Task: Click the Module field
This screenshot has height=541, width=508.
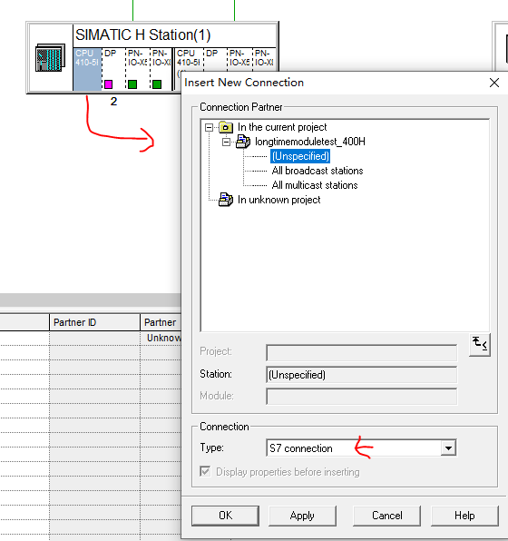Action: (x=361, y=397)
